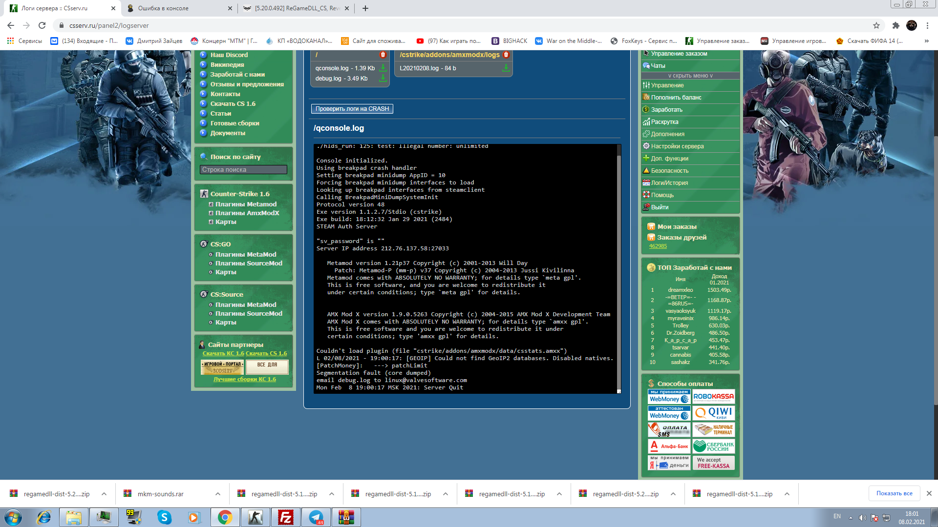This screenshot has width=938, height=527.
Task: Launch FileZilla from the taskbar
Action: point(285,517)
